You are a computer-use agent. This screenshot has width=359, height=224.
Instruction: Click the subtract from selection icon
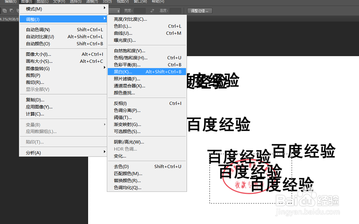(11, 11)
